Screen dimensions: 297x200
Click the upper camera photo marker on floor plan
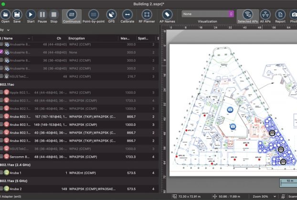pos(230,110)
